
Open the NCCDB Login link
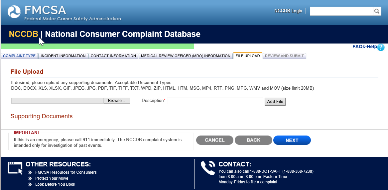(288, 11)
